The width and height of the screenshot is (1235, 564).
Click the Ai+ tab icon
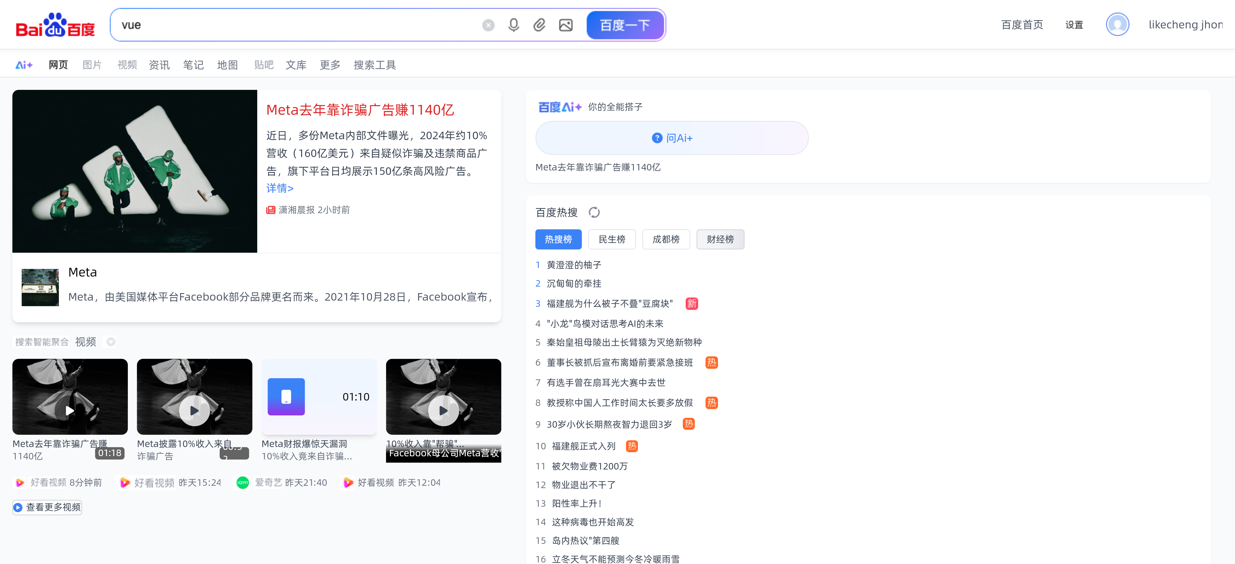(24, 65)
